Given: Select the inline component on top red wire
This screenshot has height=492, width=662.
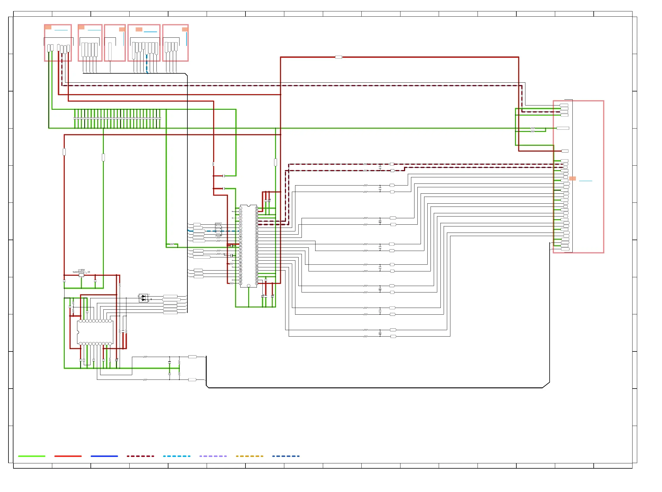Looking at the screenshot, I should pos(339,57).
